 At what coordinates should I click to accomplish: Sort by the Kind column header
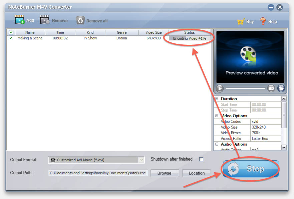pos(90,32)
